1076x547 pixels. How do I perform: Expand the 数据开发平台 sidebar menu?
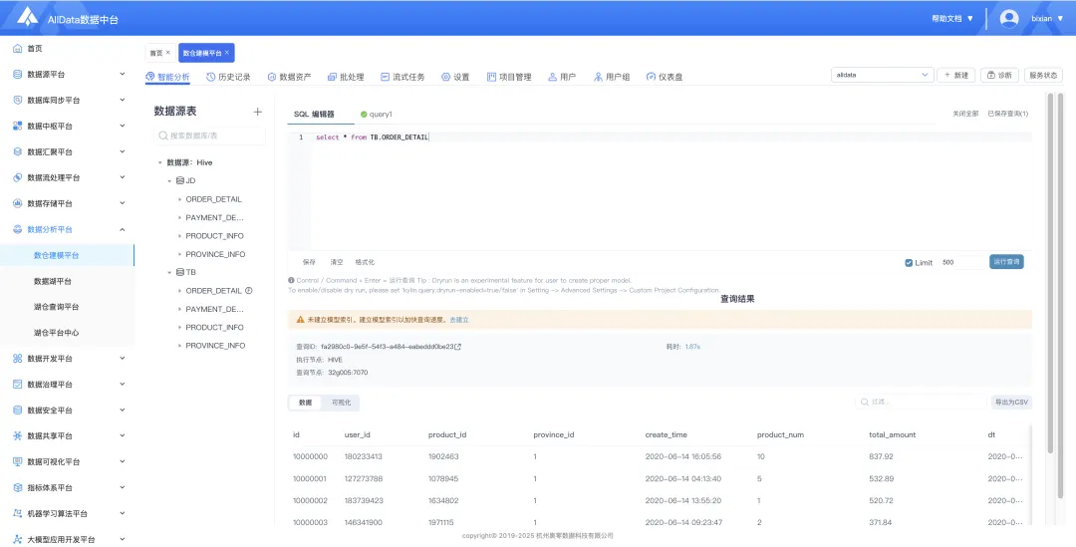tap(68, 359)
